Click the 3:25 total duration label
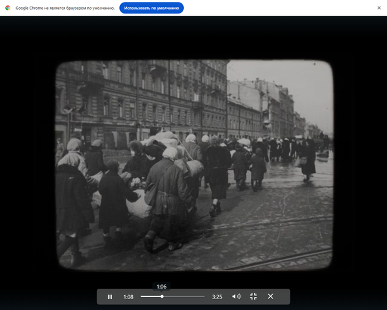 tap(217, 296)
